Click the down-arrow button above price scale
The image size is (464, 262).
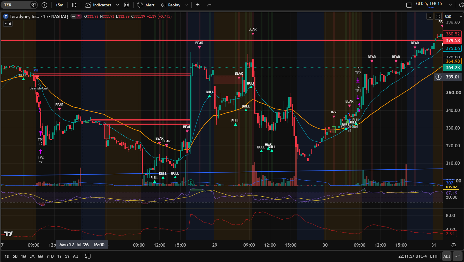pos(430,17)
